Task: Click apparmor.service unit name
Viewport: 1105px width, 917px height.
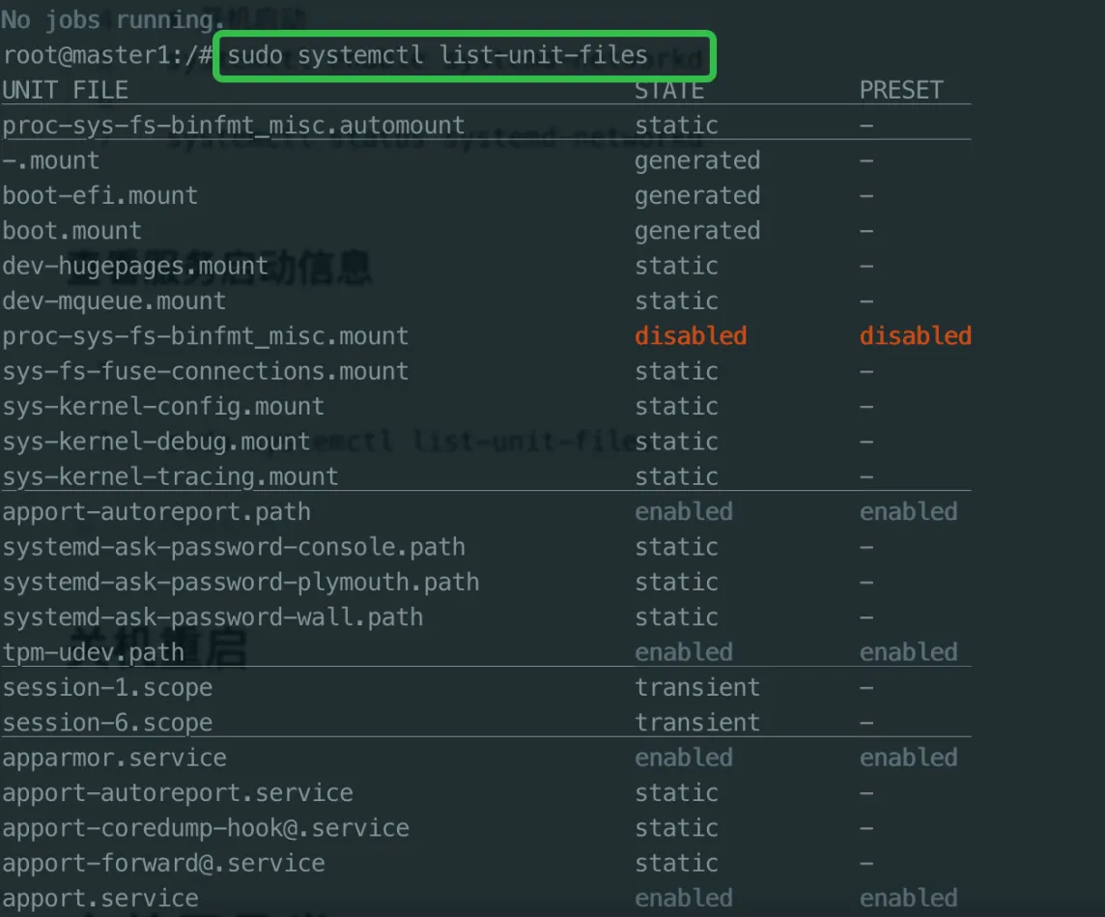Action: [114, 758]
